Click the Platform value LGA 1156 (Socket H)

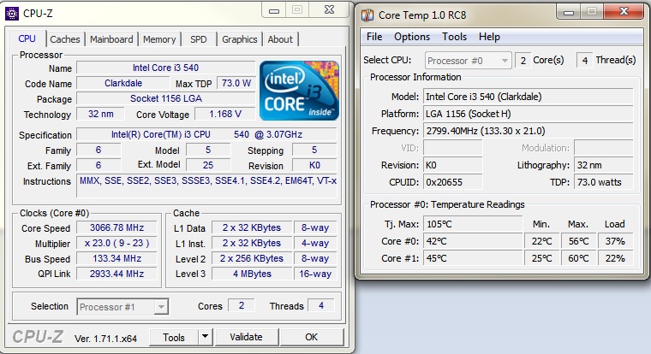coord(529,114)
